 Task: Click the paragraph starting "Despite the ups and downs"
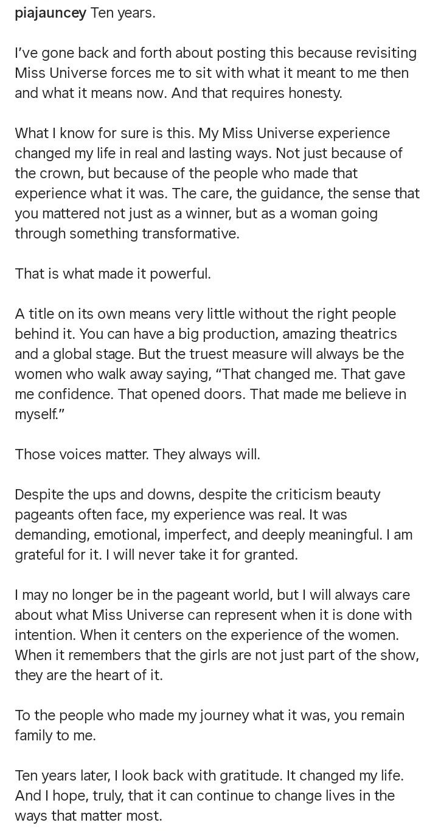(x=214, y=524)
